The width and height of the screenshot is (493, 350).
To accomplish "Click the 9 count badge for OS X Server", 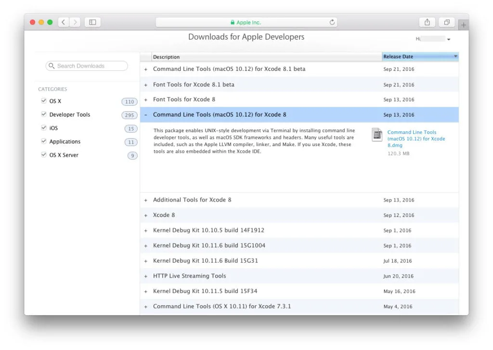I will click(x=132, y=156).
